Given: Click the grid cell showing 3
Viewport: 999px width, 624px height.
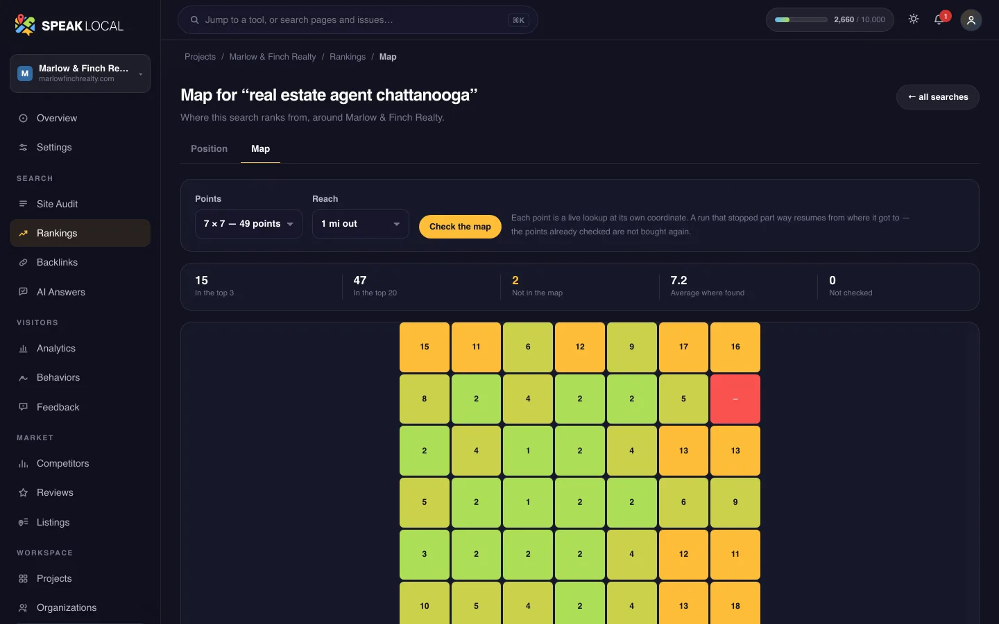Looking at the screenshot, I should (x=425, y=555).
